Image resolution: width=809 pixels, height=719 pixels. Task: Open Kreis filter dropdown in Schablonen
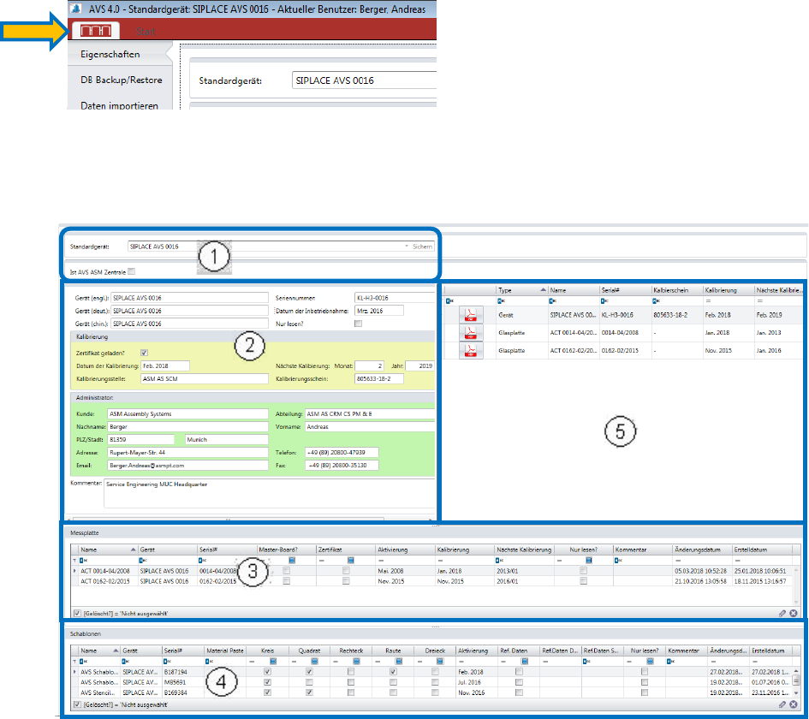tap(273, 662)
